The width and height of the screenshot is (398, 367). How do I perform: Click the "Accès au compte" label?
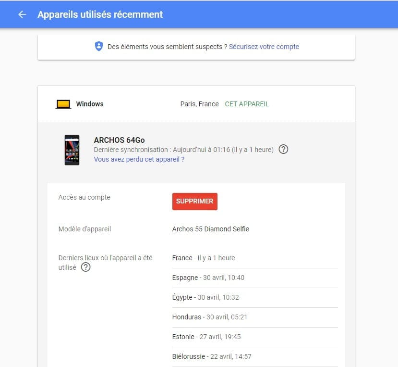point(84,197)
